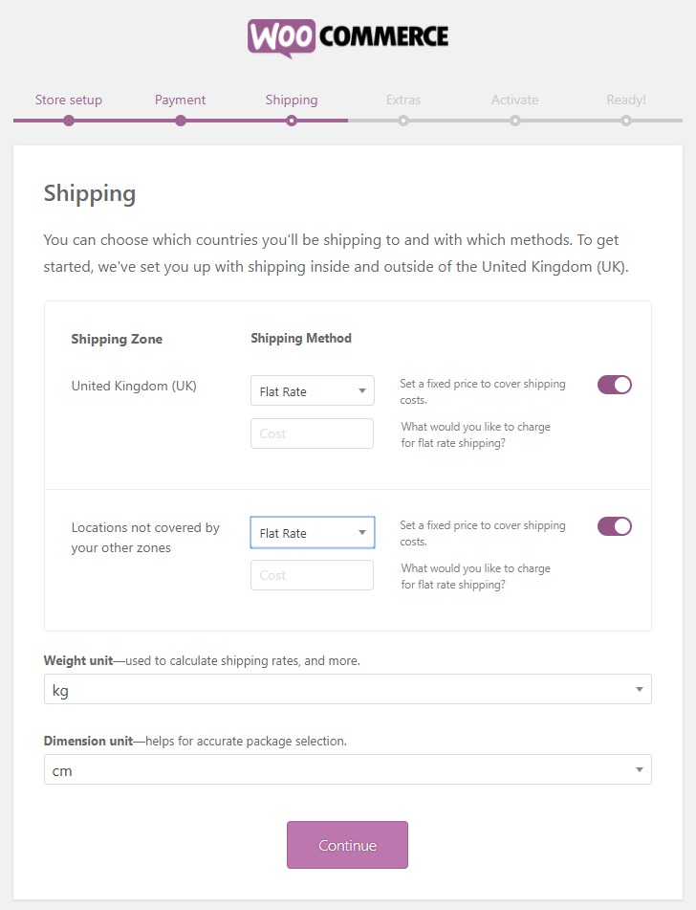This screenshot has width=696, height=910.
Task: Click the Extras progress dot
Action: tap(403, 121)
